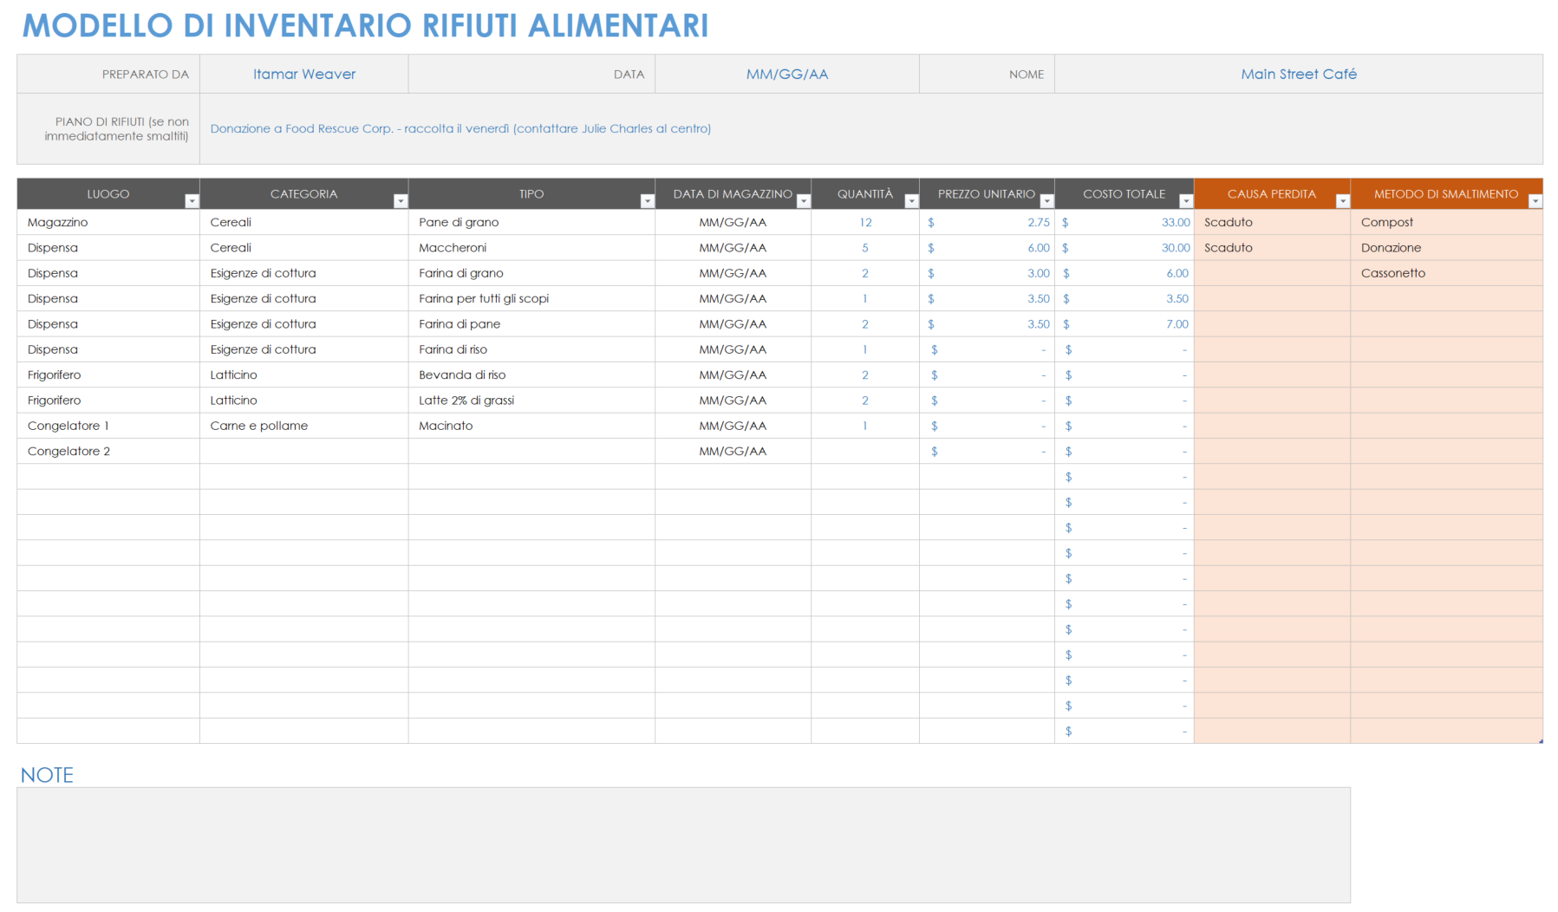Select the 33.00 total cost cell

1124,223
